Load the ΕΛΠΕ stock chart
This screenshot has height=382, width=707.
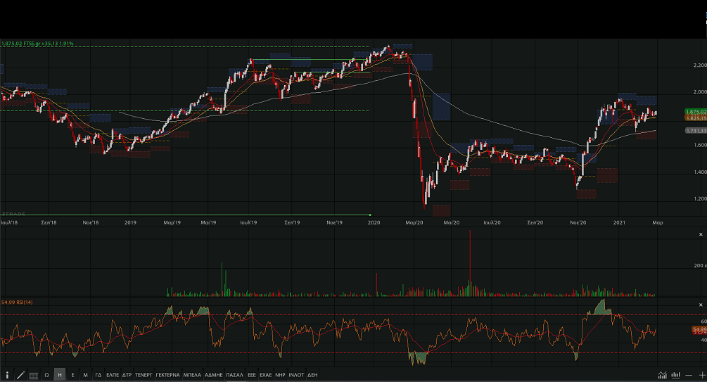pos(113,375)
